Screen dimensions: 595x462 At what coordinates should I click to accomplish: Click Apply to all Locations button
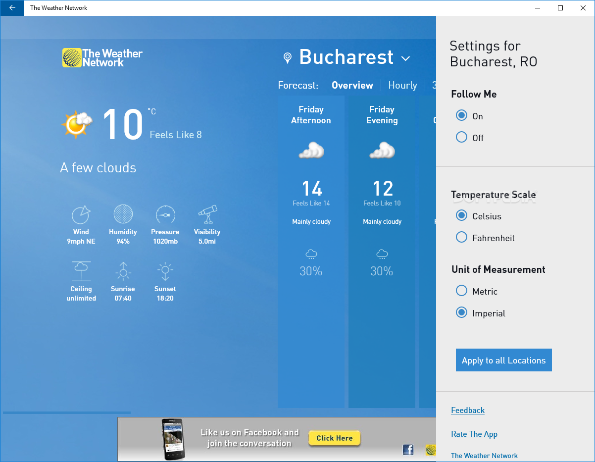pyautogui.click(x=503, y=360)
